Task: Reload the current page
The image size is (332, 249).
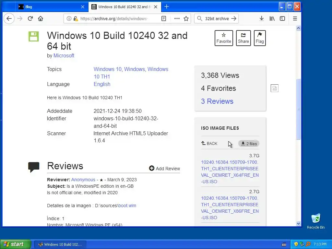Action: 30,18
